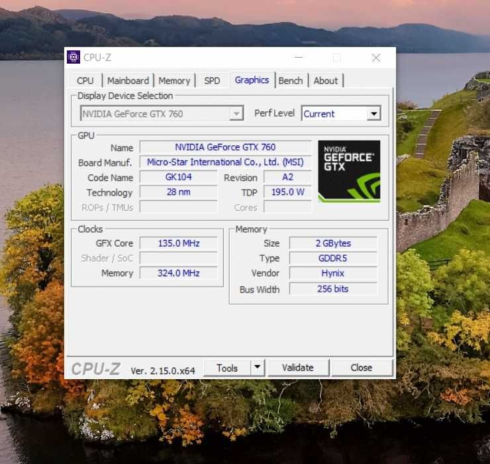Click the Revision value A2
This screenshot has height=464, width=490.
coord(288,177)
